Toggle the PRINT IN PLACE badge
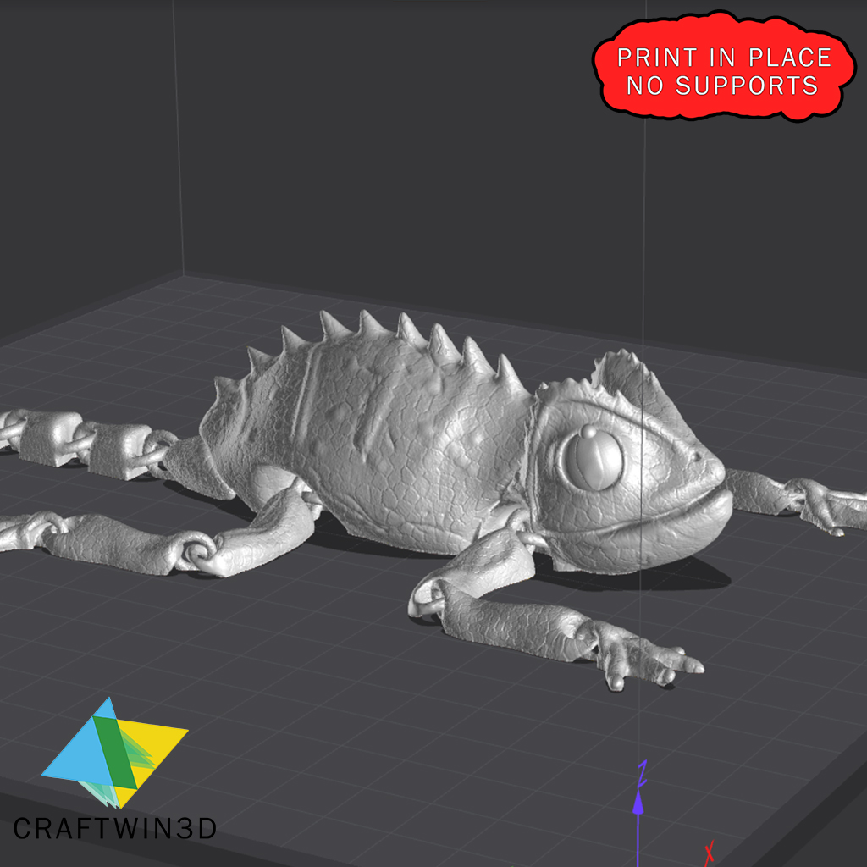Screen dimensions: 867x867 [x=720, y=59]
